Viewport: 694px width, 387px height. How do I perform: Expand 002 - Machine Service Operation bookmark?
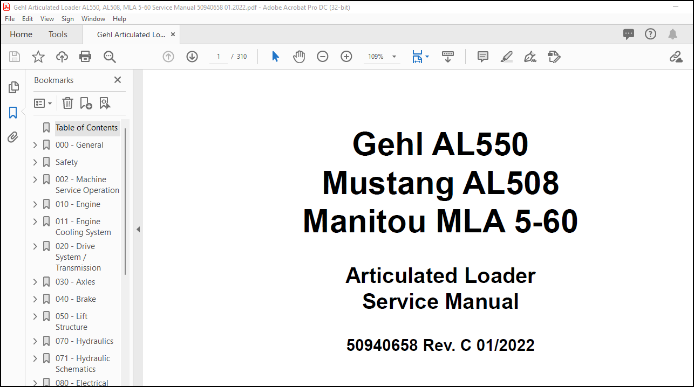pos(35,179)
